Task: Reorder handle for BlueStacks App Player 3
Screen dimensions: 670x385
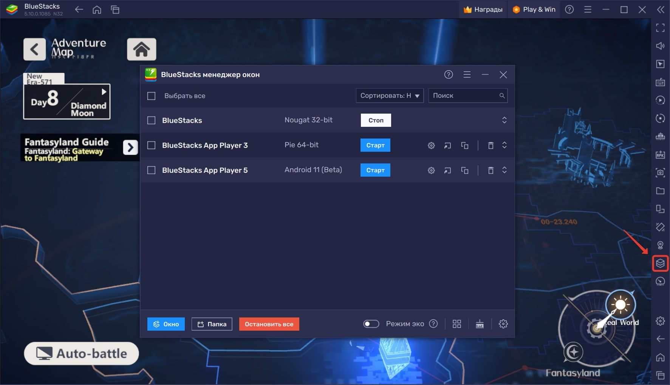Action: [x=504, y=145]
